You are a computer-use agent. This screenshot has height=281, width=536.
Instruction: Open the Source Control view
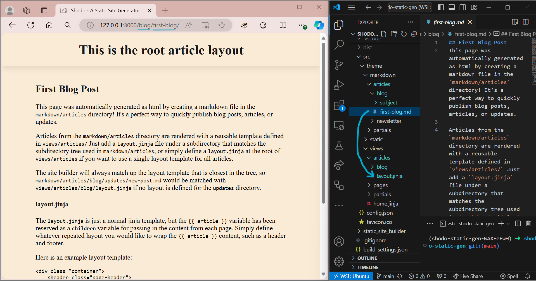(x=339, y=65)
